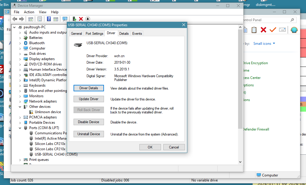The image size is (306, 185).
Task: Toggle the show/hide console tree toolbar icon
Action: point(31,19)
